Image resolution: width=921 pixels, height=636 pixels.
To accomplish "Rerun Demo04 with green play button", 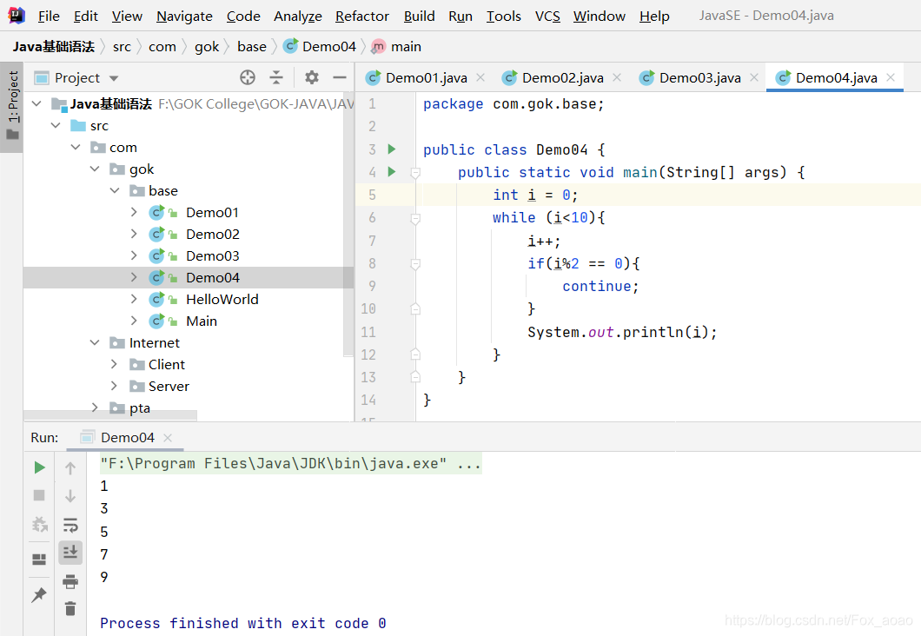I will [39, 467].
